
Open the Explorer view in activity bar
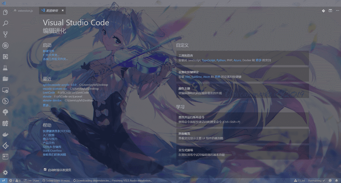click(x=5, y=13)
